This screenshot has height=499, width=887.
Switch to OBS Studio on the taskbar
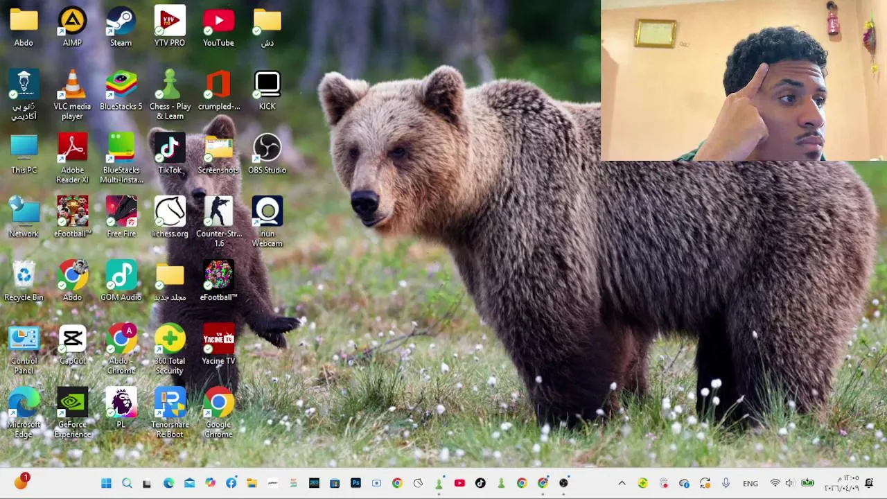click(563, 483)
